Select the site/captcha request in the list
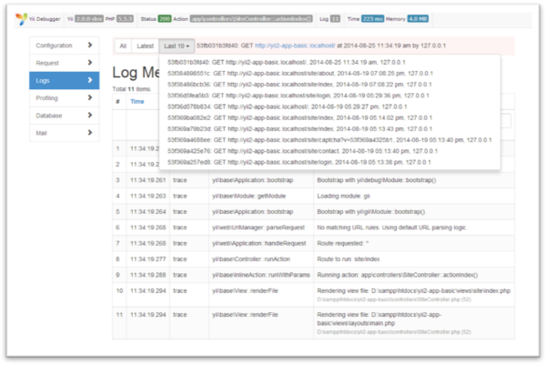The image size is (546, 365). coord(329,139)
